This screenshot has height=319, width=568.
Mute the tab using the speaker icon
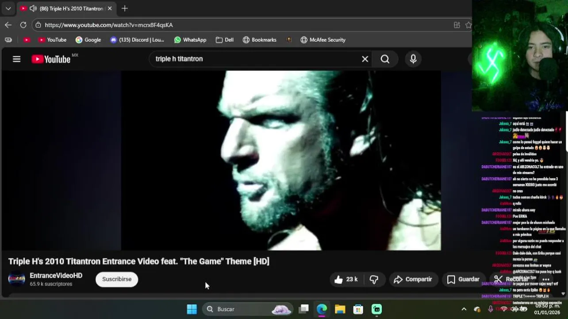(33, 8)
